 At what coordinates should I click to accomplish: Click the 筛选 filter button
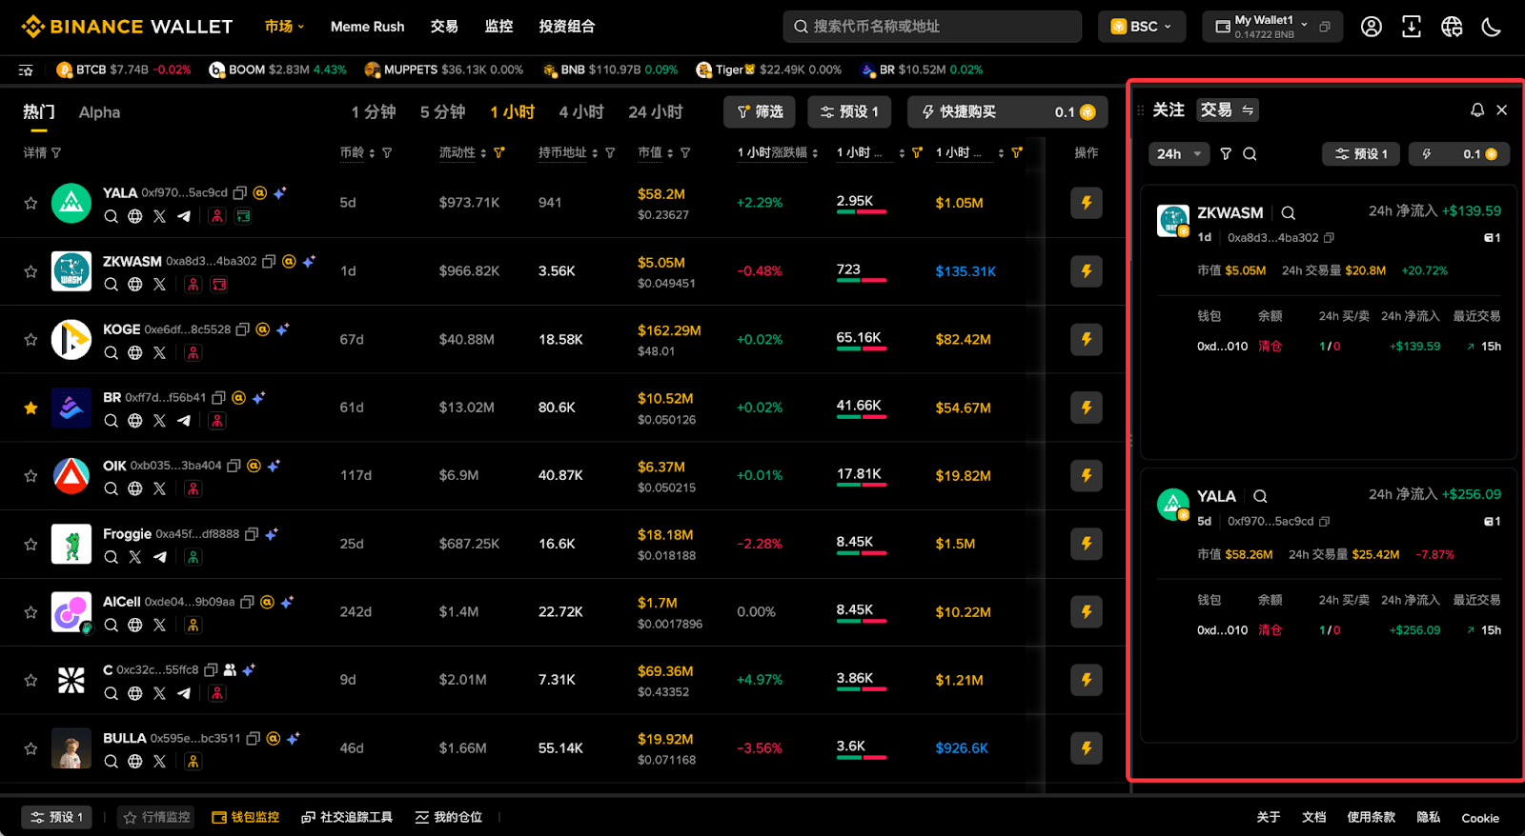point(760,112)
